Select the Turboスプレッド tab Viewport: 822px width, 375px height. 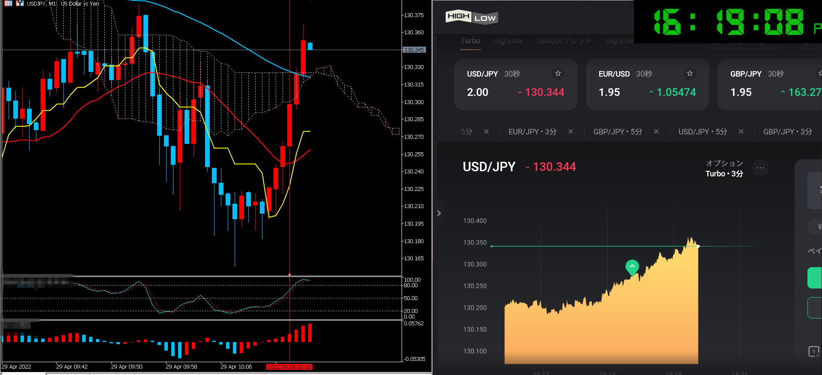564,41
